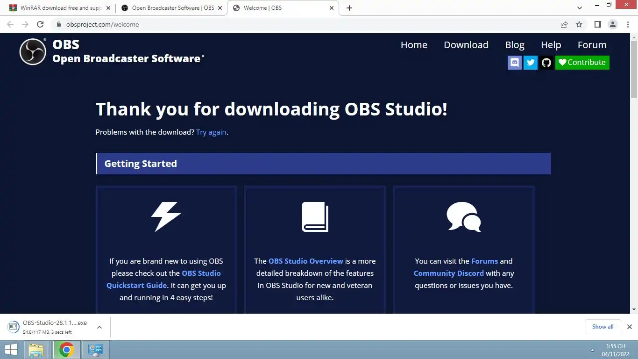View site info via the padlock icon

pyautogui.click(x=58, y=24)
